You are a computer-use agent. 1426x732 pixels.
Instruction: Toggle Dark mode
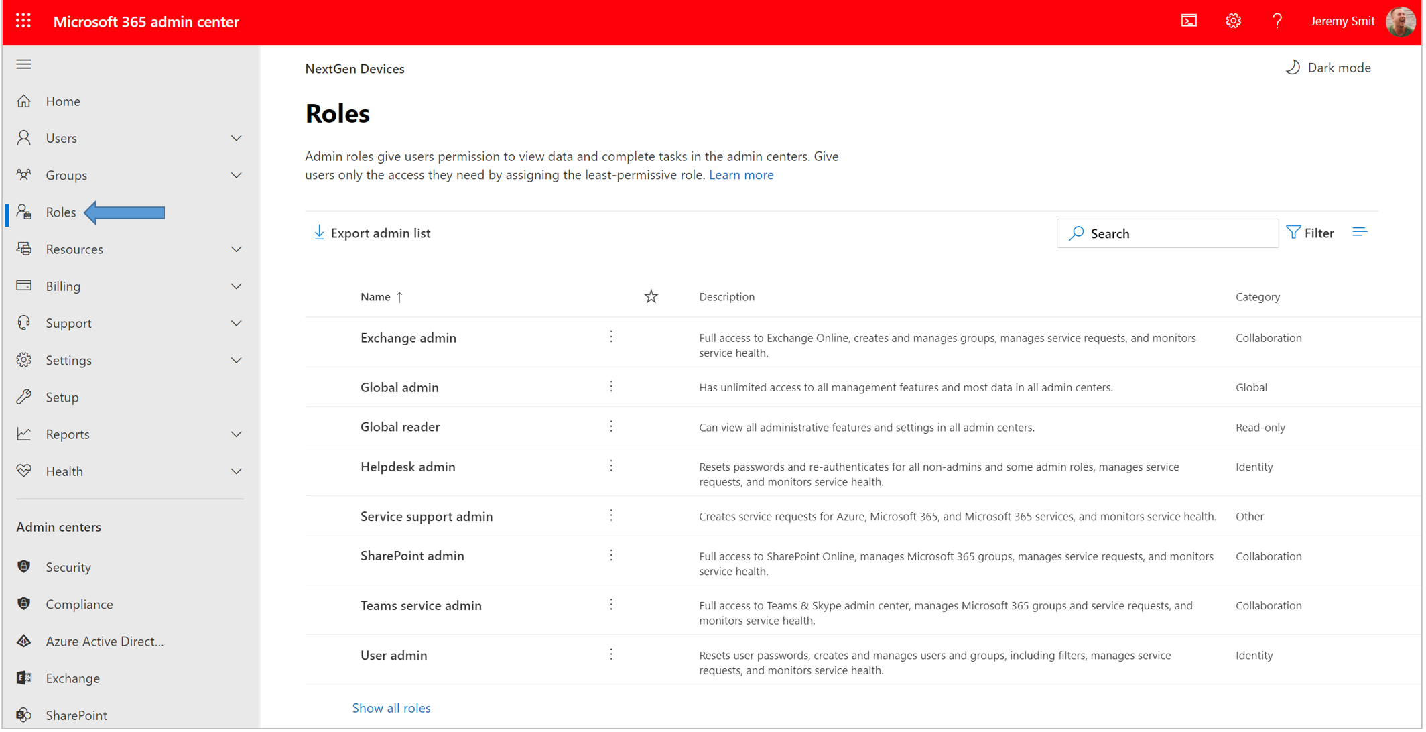pos(1328,68)
